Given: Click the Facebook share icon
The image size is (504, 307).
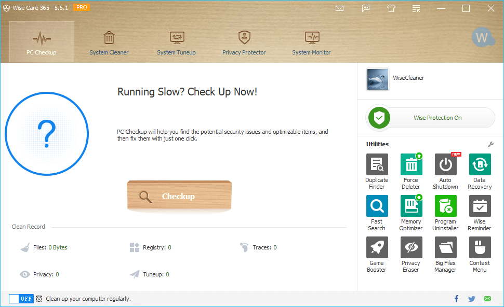Looking at the screenshot, I should [x=456, y=299].
